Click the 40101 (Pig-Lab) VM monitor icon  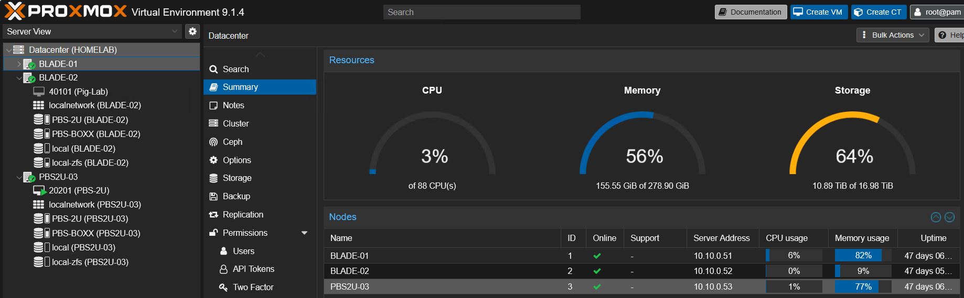[39, 91]
